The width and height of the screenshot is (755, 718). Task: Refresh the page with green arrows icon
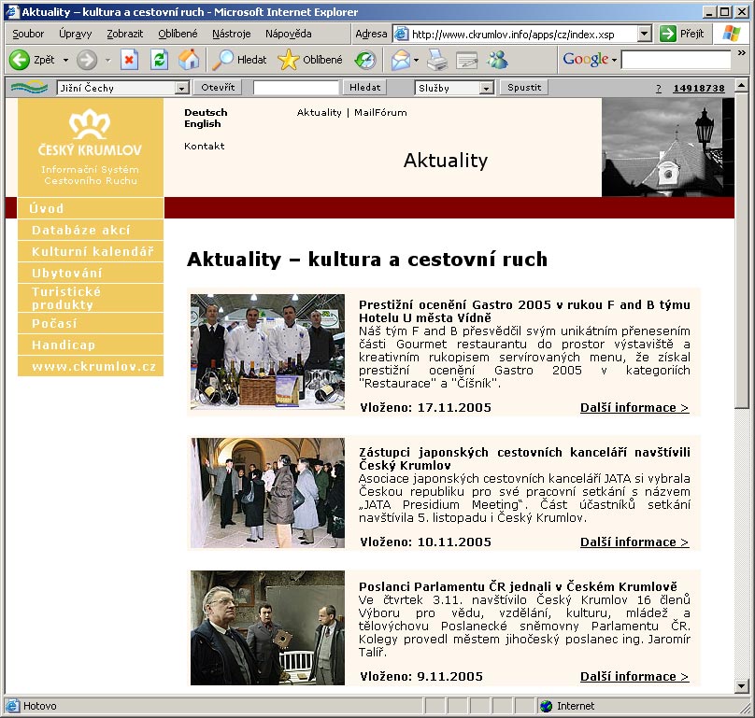(x=159, y=60)
